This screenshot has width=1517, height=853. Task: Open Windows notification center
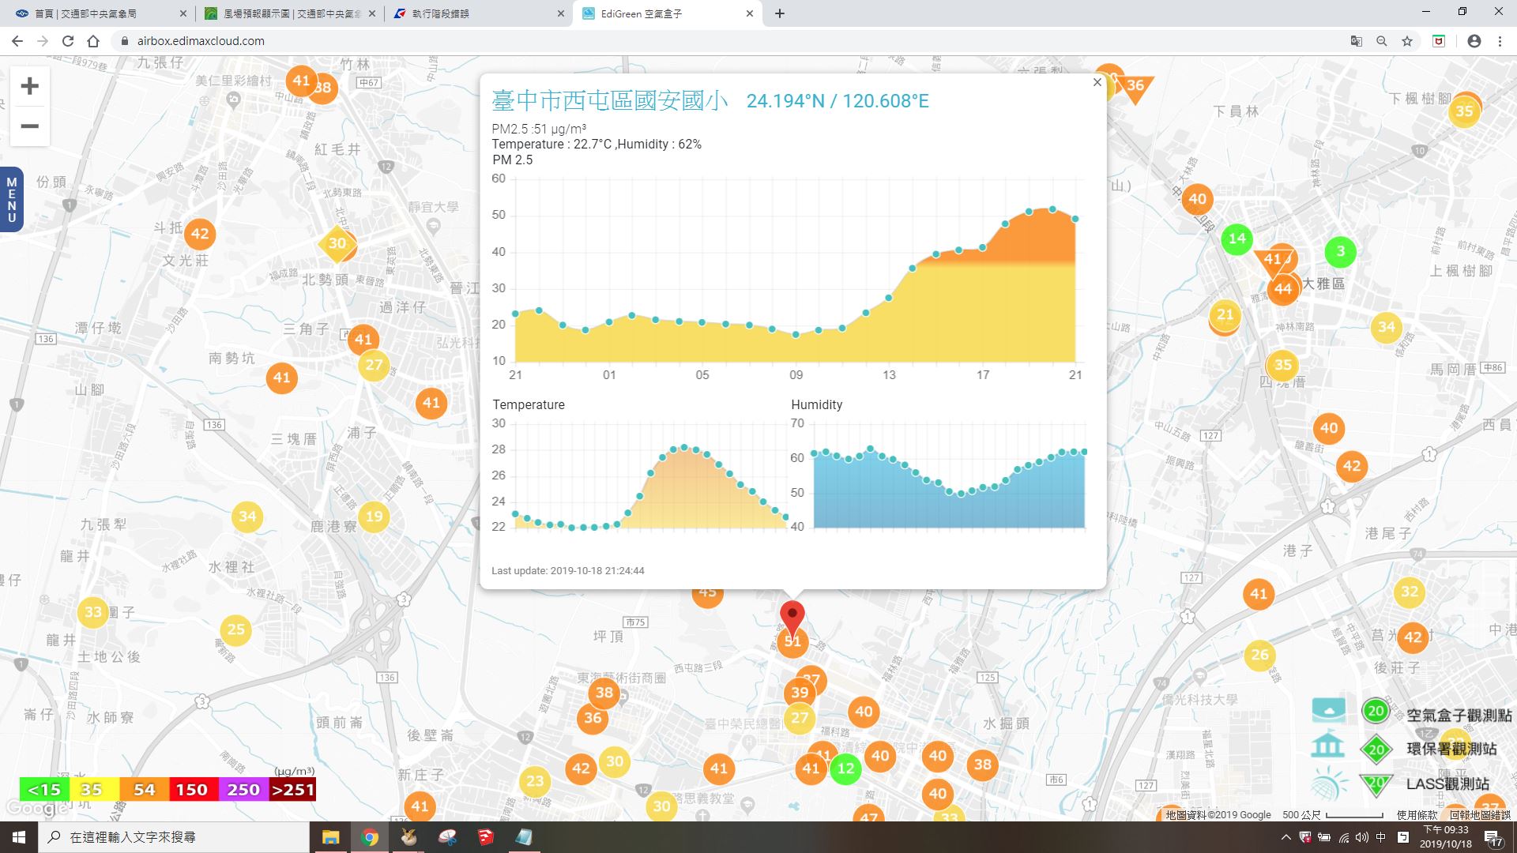tap(1494, 837)
